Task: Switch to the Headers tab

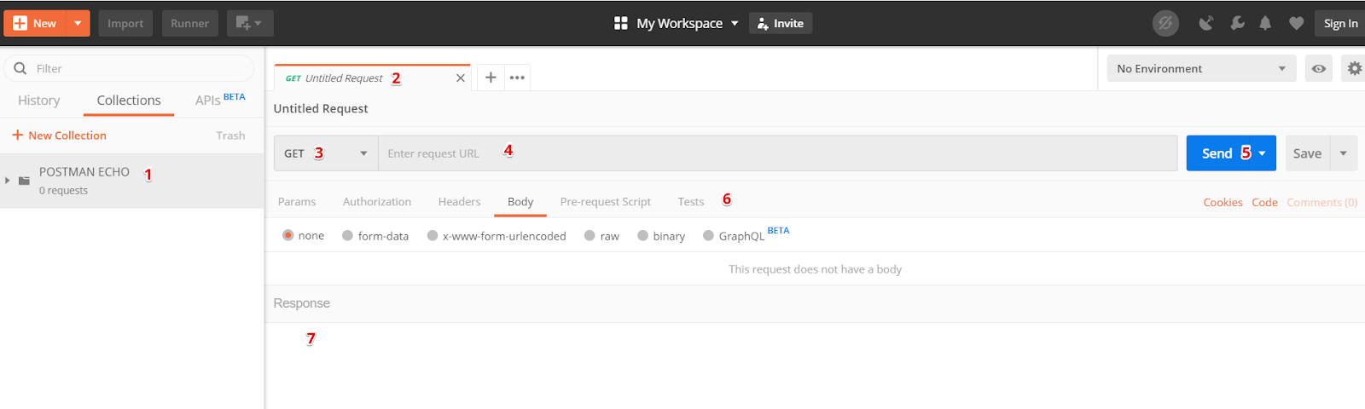Action: pos(459,202)
